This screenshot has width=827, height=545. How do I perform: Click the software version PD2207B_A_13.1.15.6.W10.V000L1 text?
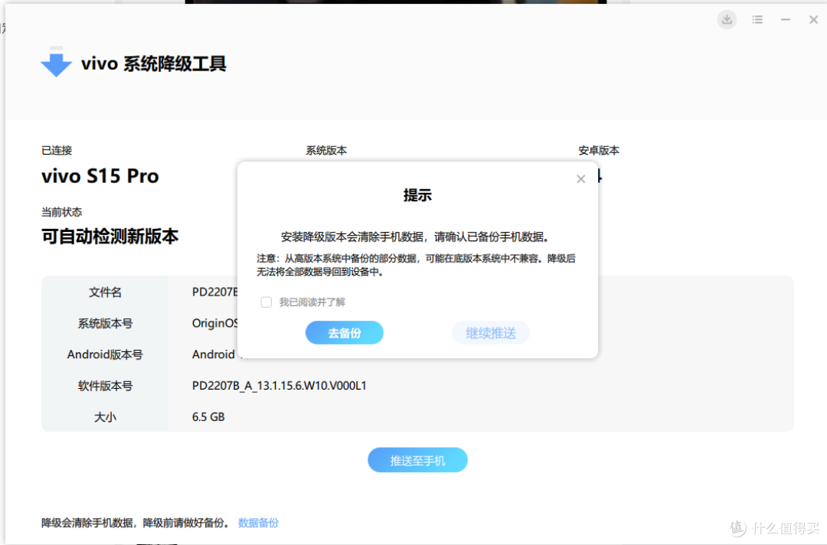pos(279,386)
